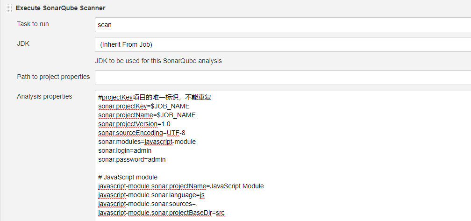
Task: Click the Path to project properties field
Action: [283, 78]
